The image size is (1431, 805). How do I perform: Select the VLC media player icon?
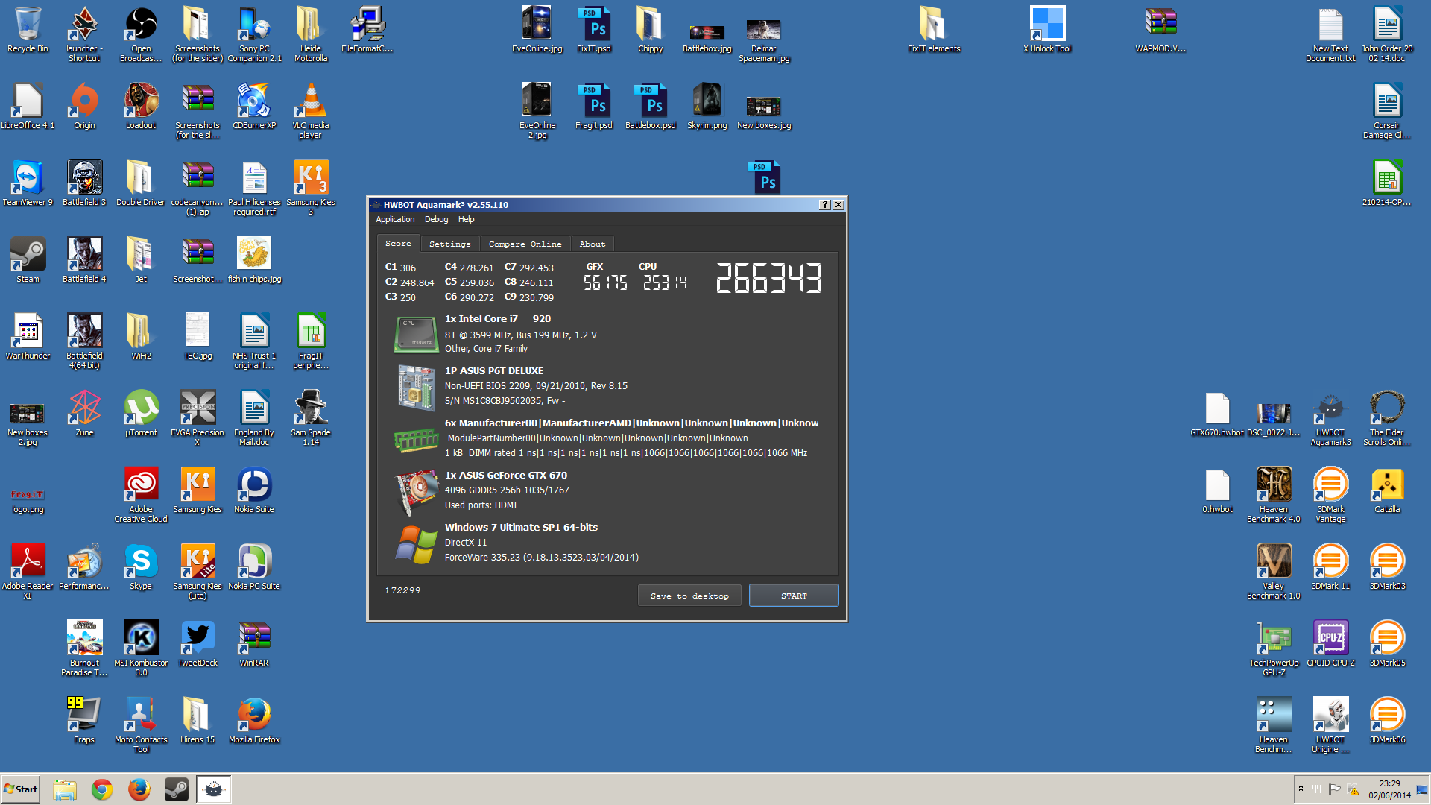click(x=311, y=110)
